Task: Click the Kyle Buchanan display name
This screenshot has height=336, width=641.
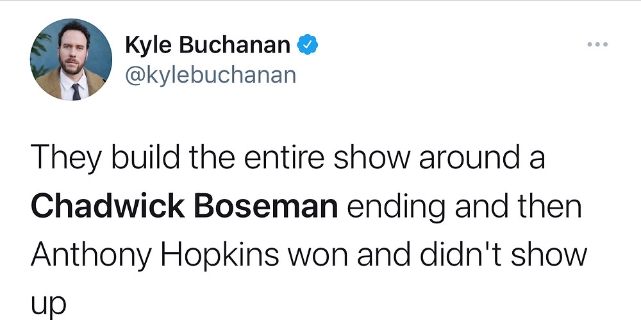Action: tap(208, 45)
